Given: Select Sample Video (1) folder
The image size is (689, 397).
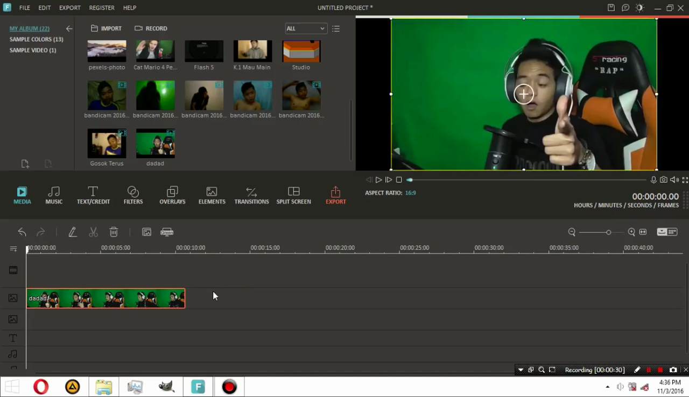Looking at the screenshot, I should 33,50.
